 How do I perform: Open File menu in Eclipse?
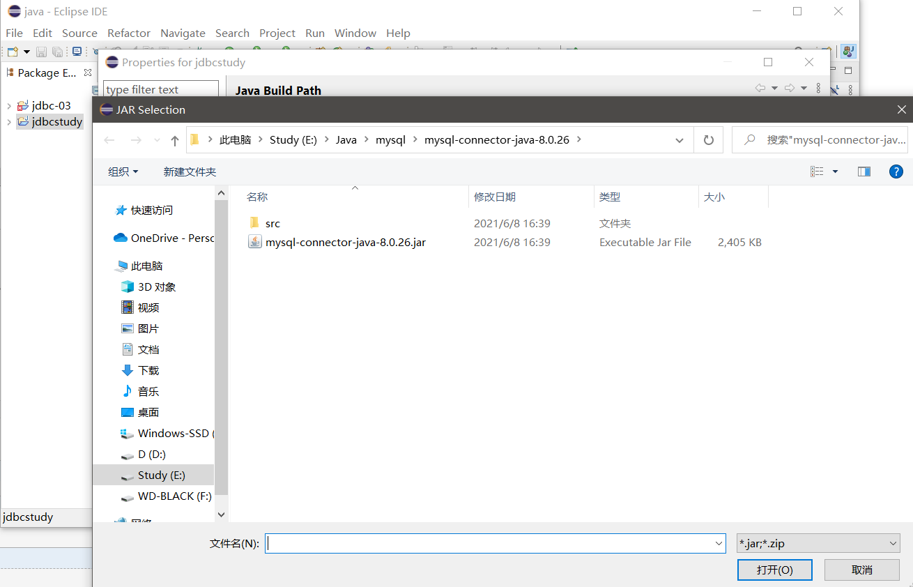click(14, 33)
